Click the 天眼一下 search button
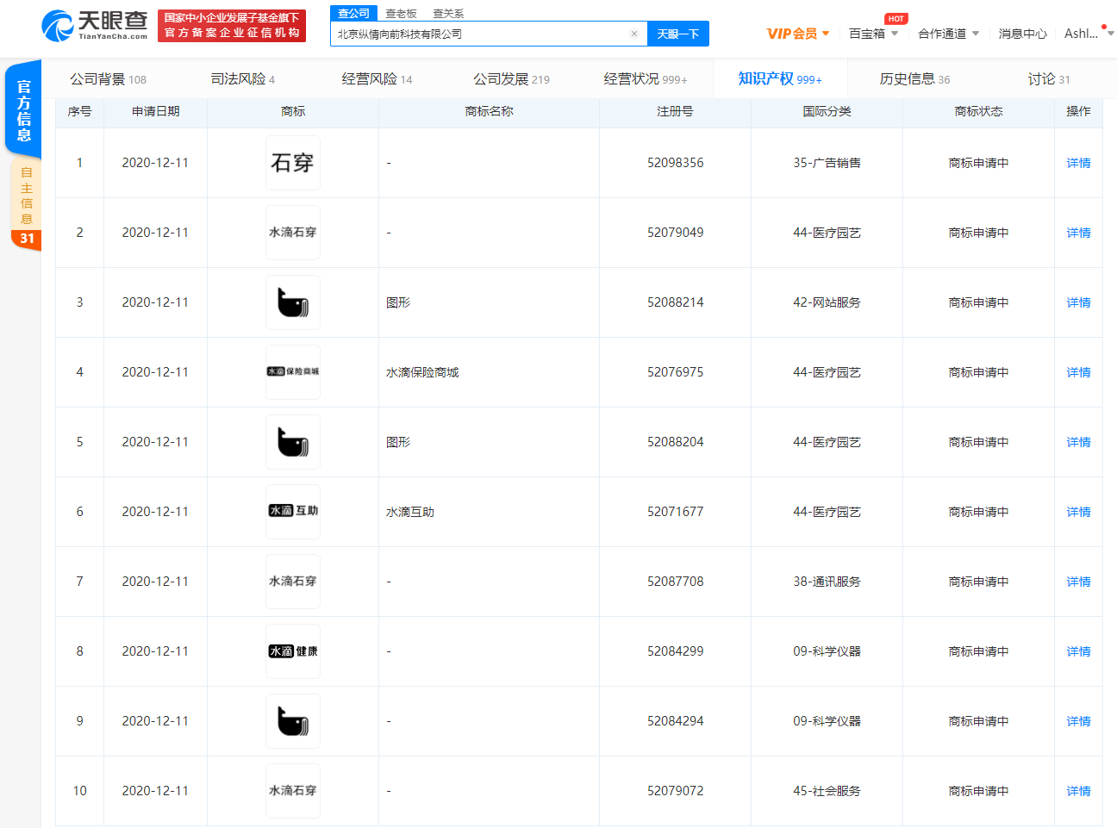This screenshot has width=1117, height=828. 678,33
